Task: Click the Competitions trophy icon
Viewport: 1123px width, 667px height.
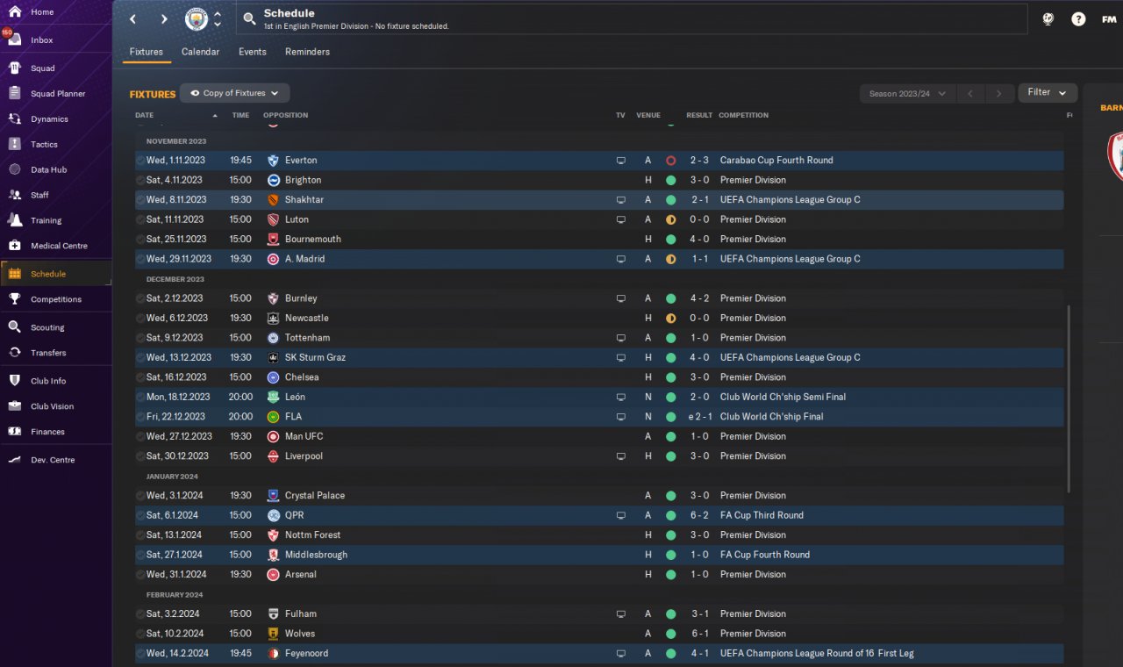Action: (x=15, y=299)
